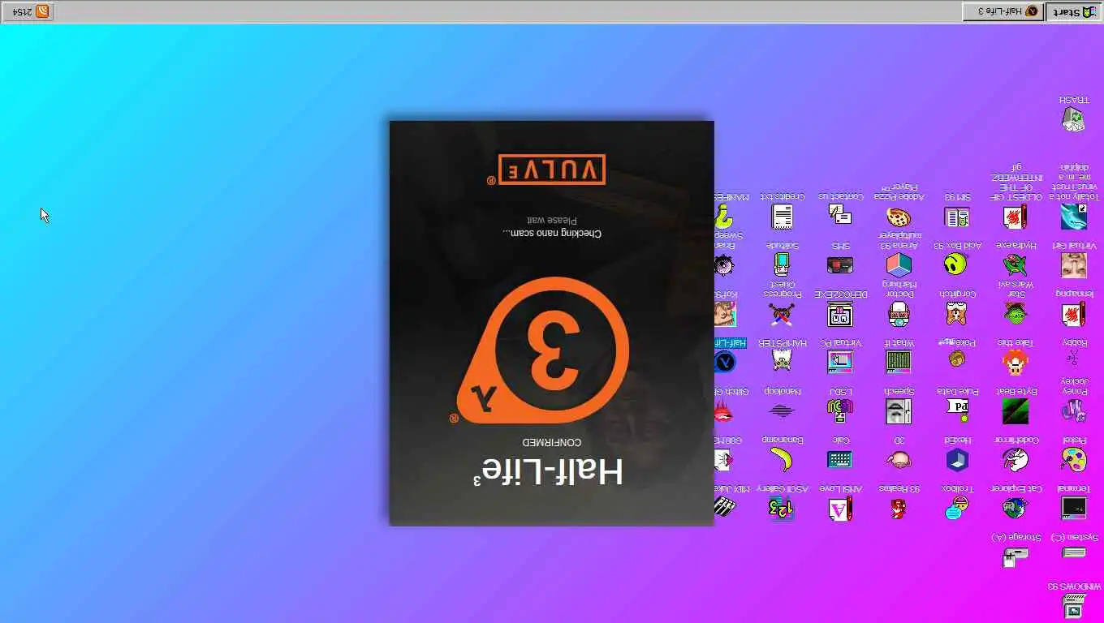Click the 21:54 taskbar clock
The height and width of the screenshot is (623, 1104).
[22, 11]
